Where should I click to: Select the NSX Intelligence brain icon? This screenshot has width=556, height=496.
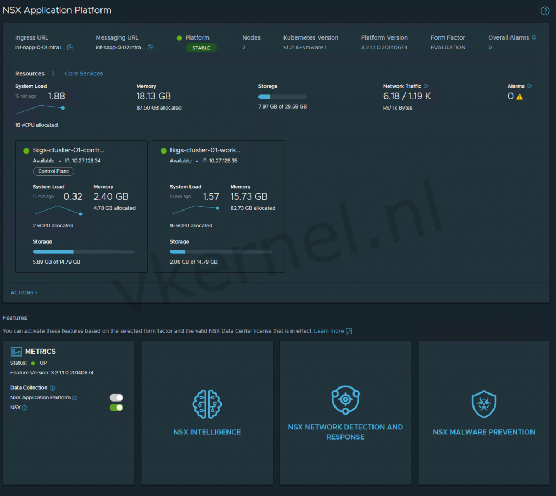pos(207,404)
